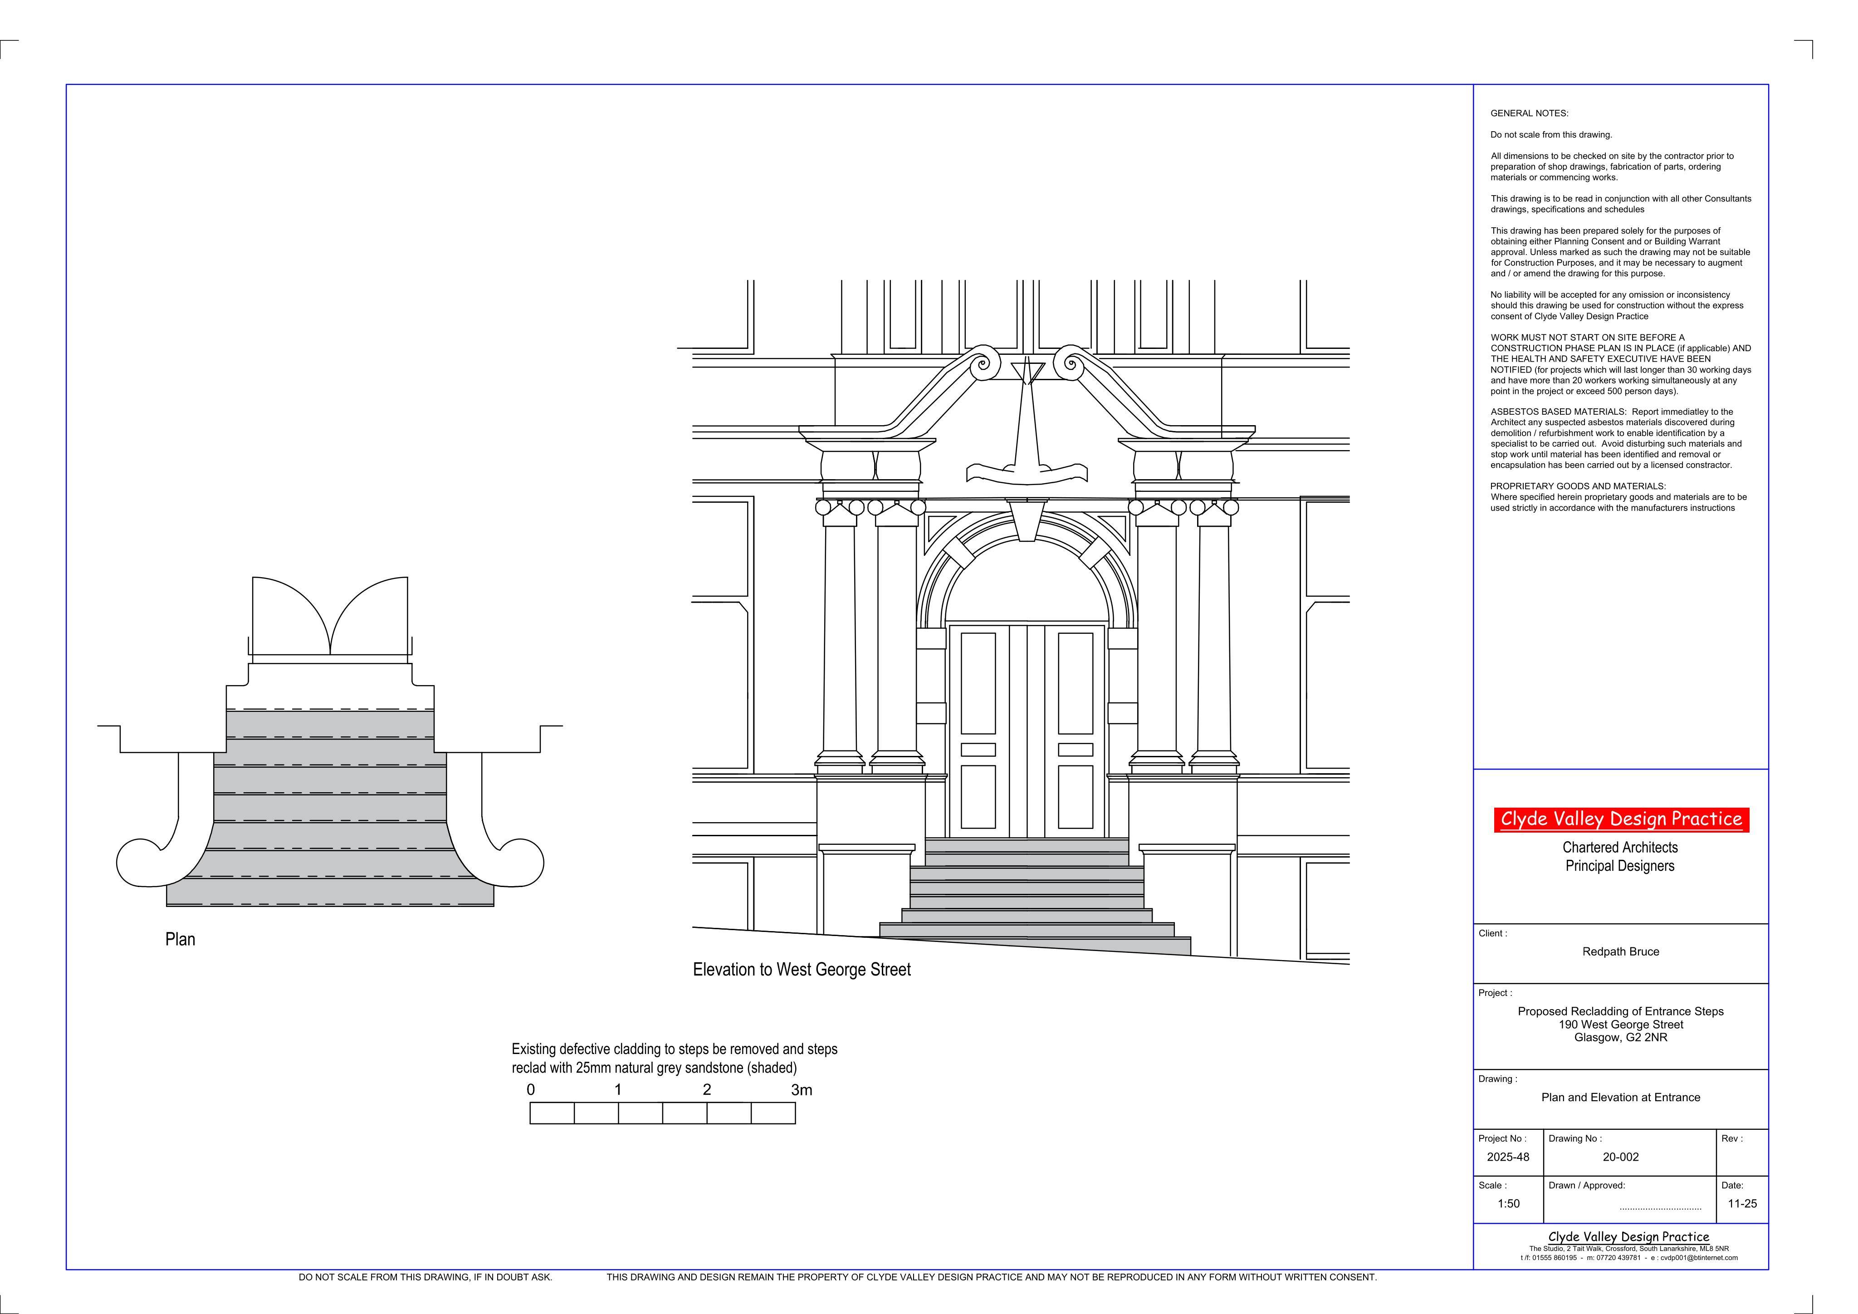1858x1314 pixels.
Task: Click project number '2025-48'
Action: pyautogui.click(x=1508, y=1157)
